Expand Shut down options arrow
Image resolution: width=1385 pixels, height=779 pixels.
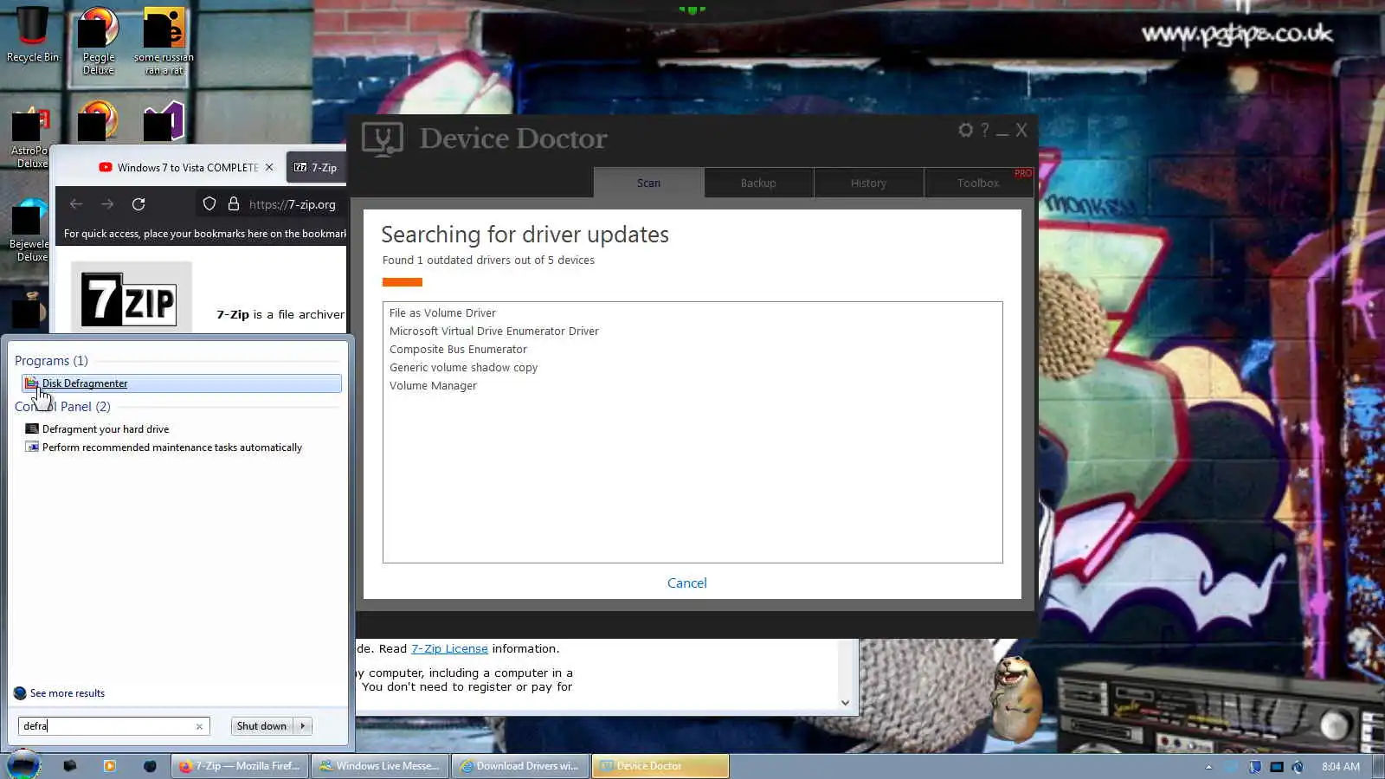(303, 726)
